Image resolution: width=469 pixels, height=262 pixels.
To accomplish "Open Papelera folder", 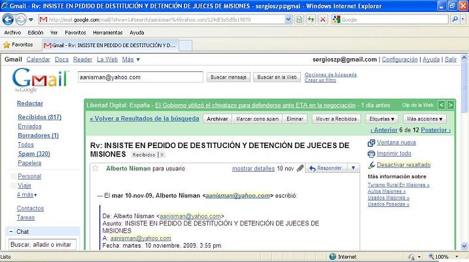I will click(x=29, y=163).
